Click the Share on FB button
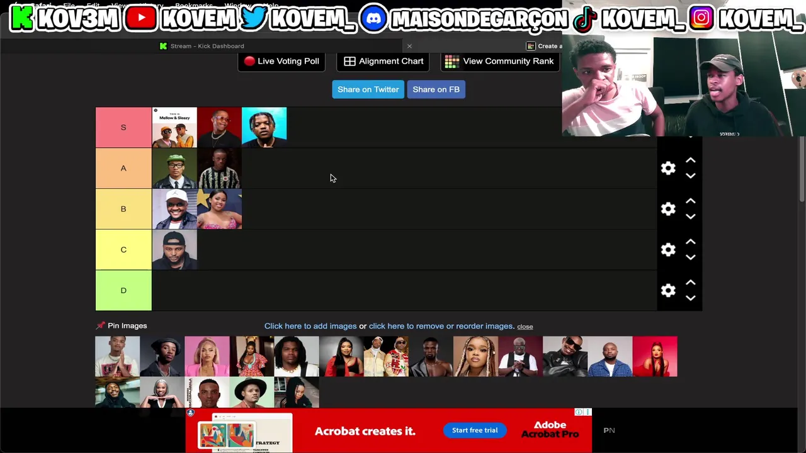This screenshot has height=453, width=806. [x=436, y=89]
